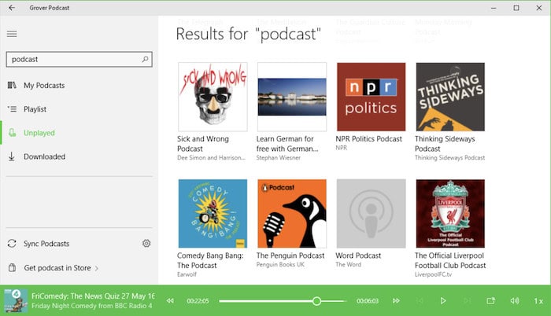This screenshot has height=316, width=551.
Task: Focus the podcast search field
Action: pos(79,59)
